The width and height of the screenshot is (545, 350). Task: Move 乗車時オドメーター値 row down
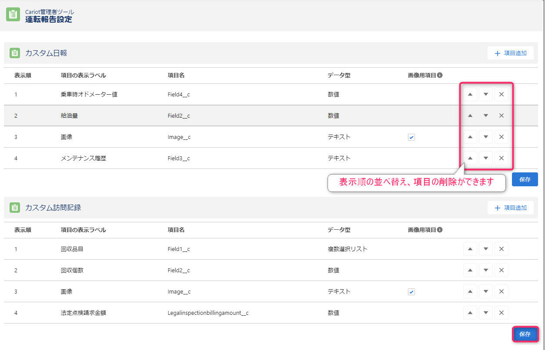pyautogui.click(x=485, y=94)
